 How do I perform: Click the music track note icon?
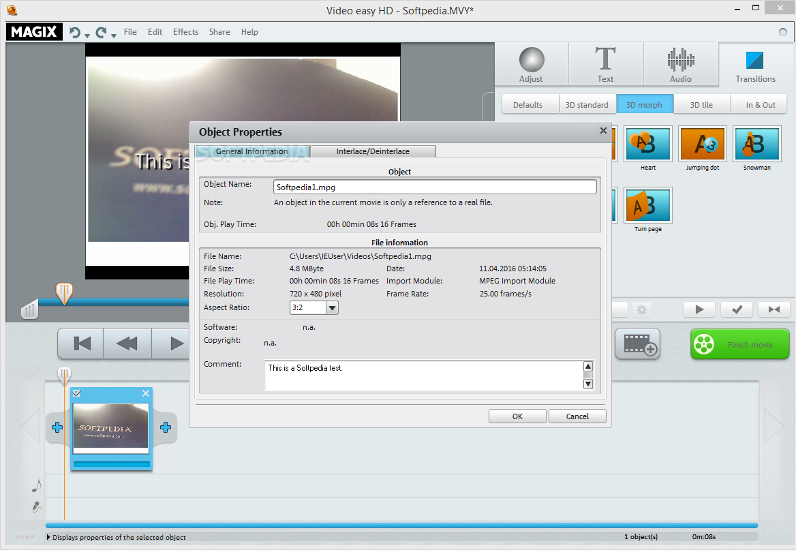tap(36, 485)
